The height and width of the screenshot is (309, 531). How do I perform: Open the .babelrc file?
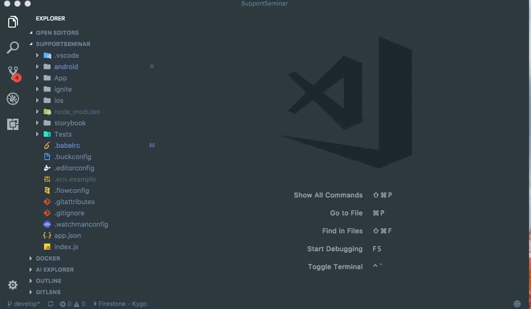pos(67,145)
